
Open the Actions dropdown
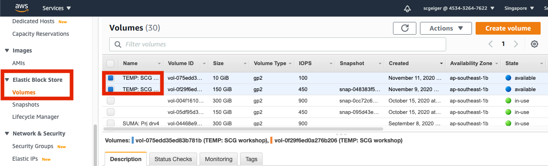(446, 28)
